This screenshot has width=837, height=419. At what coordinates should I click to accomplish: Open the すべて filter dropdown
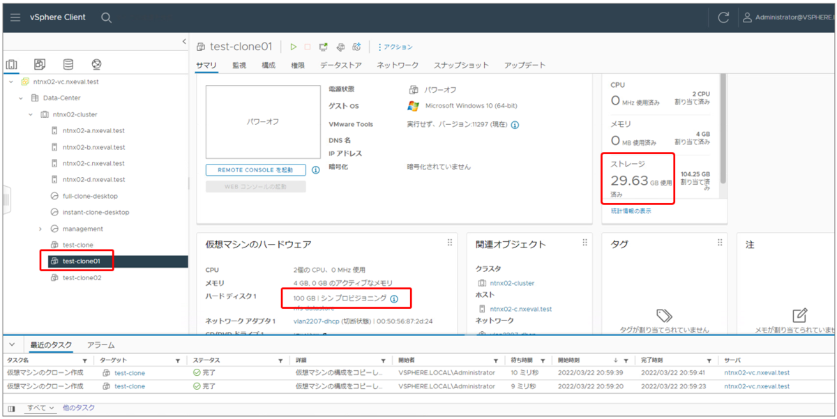coord(40,408)
